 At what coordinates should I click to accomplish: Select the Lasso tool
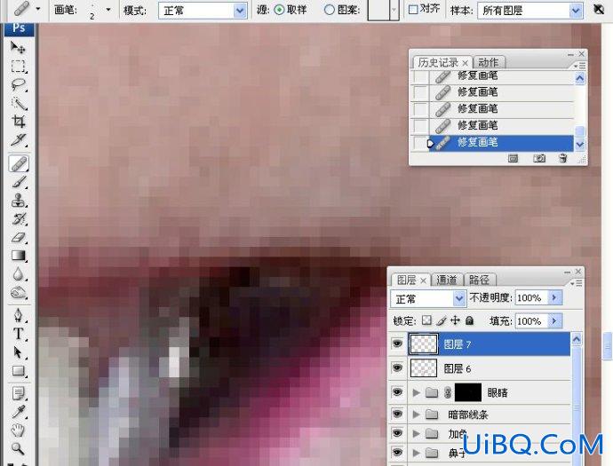pos(19,84)
